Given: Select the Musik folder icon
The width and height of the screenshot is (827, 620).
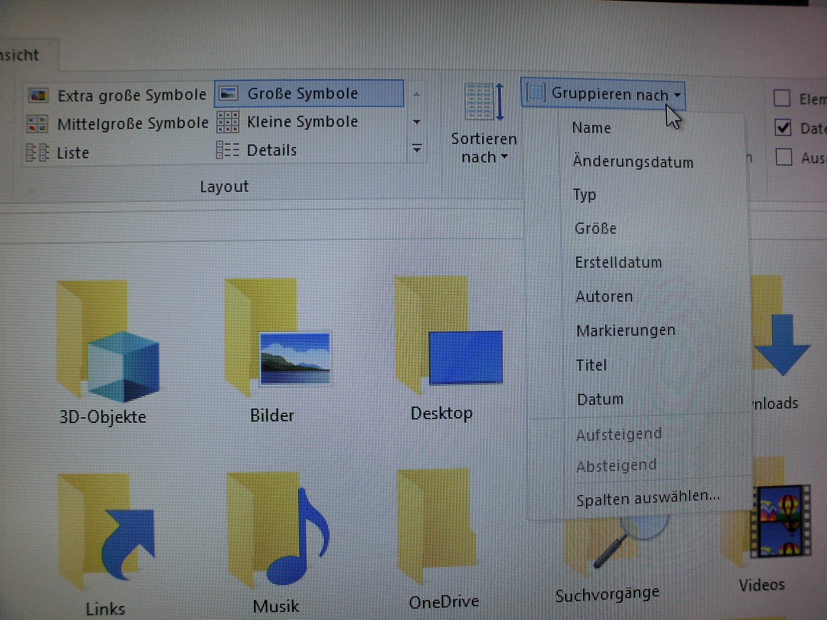Looking at the screenshot, I should coord(278,530).
